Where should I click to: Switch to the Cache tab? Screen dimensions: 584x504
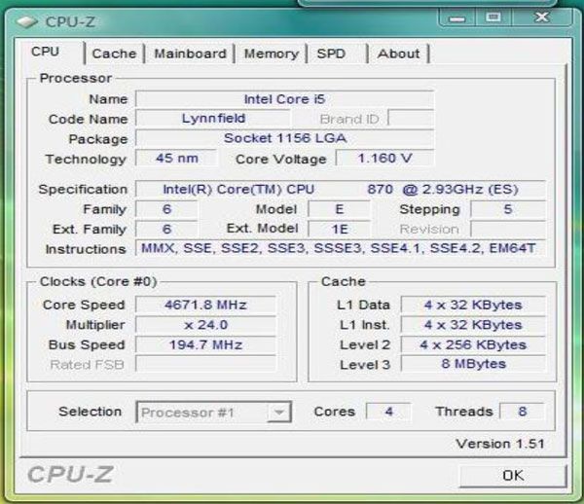point(114,54)
